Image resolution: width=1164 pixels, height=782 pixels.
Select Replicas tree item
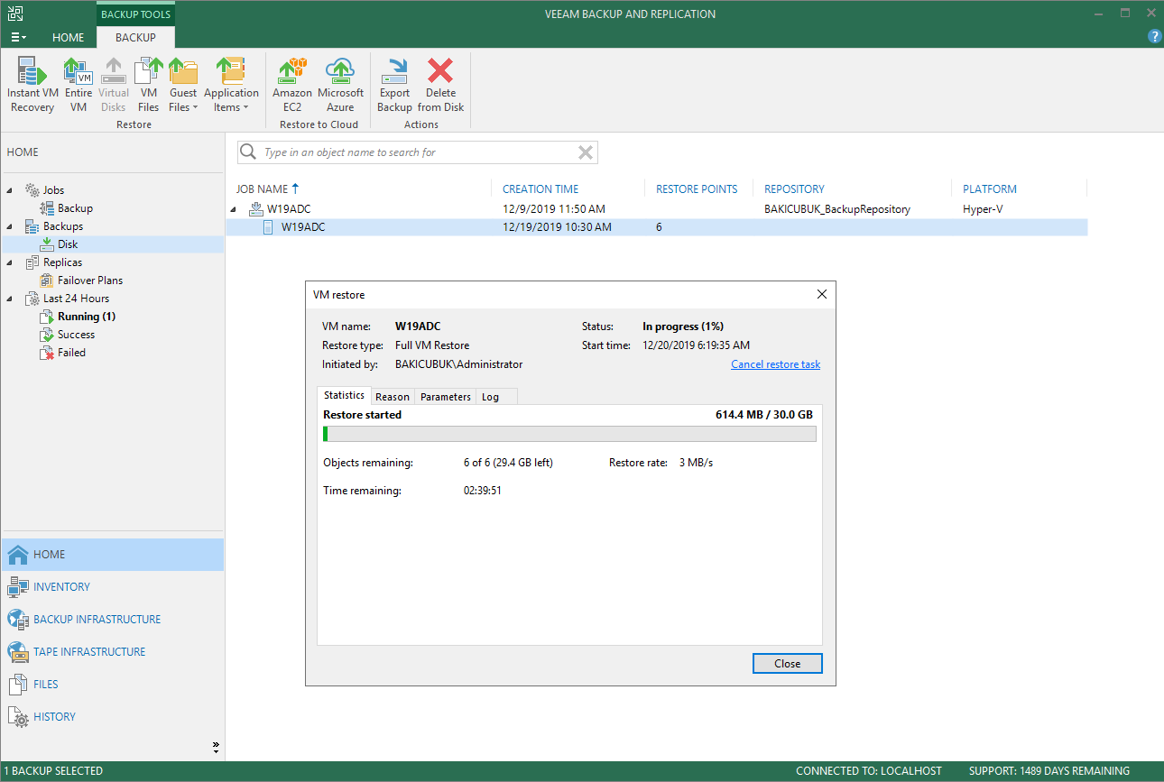[x=62, y=262]
